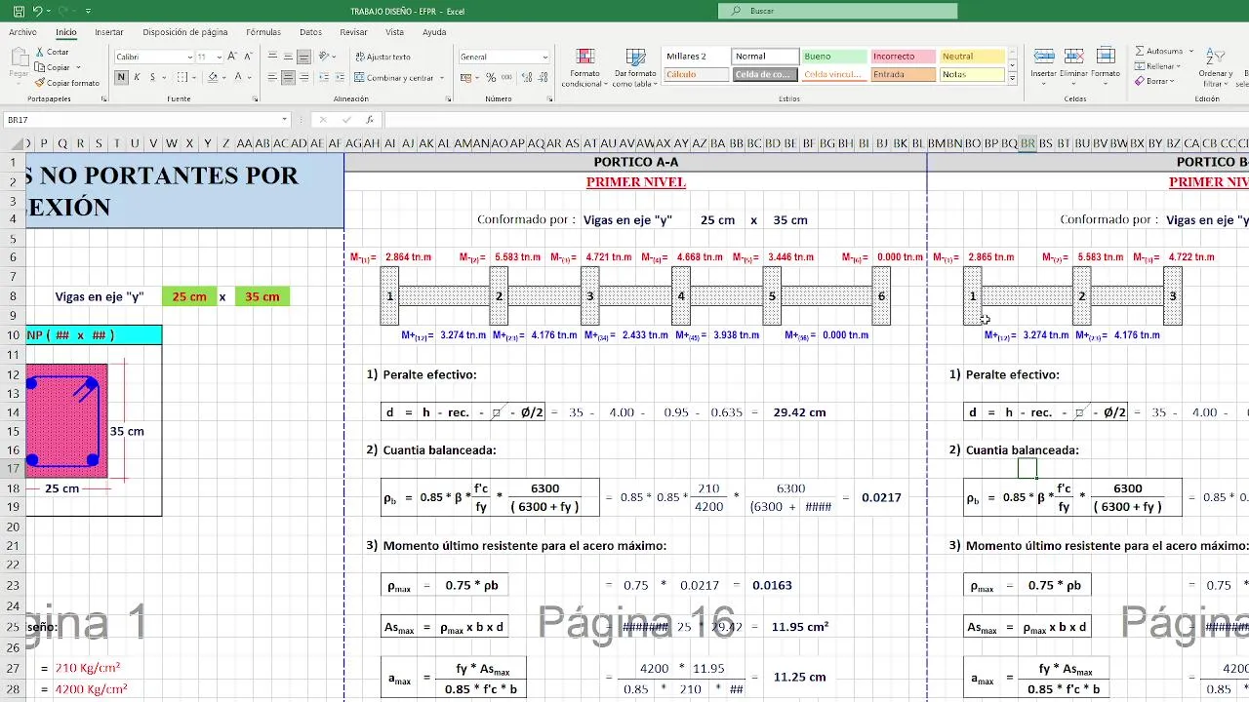
Task: Open the Formato condicional menu
Action: [584, 68]
